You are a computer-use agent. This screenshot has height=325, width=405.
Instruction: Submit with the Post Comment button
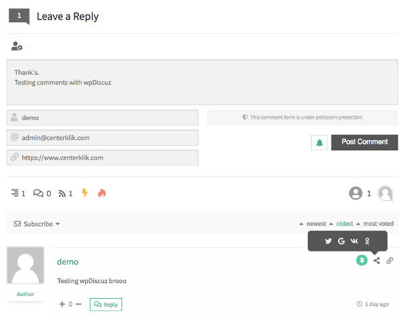click(x=364, y=142)
